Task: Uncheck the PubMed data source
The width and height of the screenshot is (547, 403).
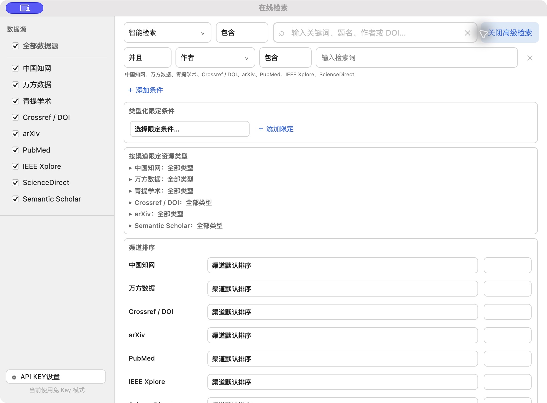Action: pyautogui.click(x=15, y=150)
